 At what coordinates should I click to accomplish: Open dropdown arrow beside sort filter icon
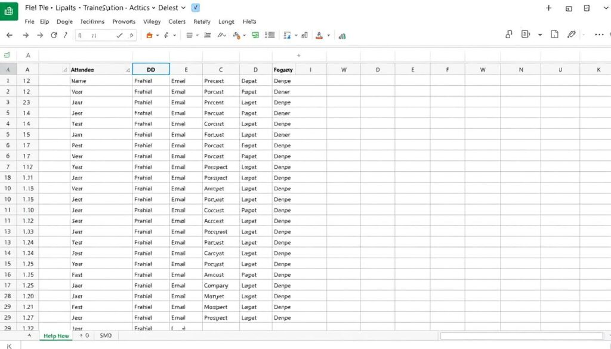(296, 35)
